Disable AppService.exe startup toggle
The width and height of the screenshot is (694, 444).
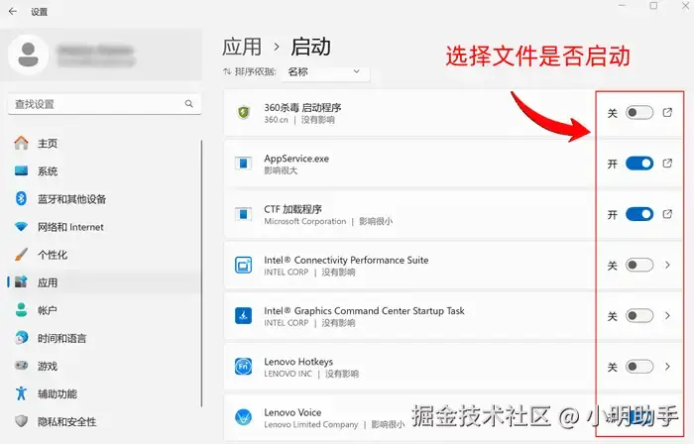point(639,164)
